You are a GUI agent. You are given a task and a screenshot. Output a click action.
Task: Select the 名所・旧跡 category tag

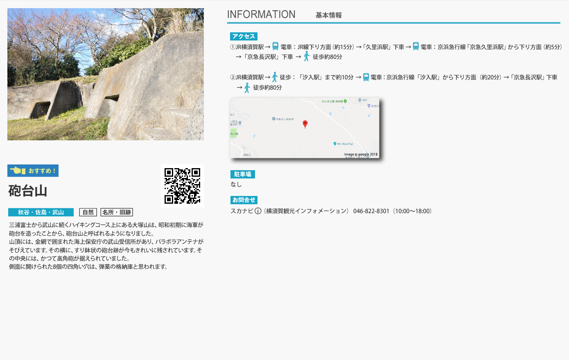(117, 212)
